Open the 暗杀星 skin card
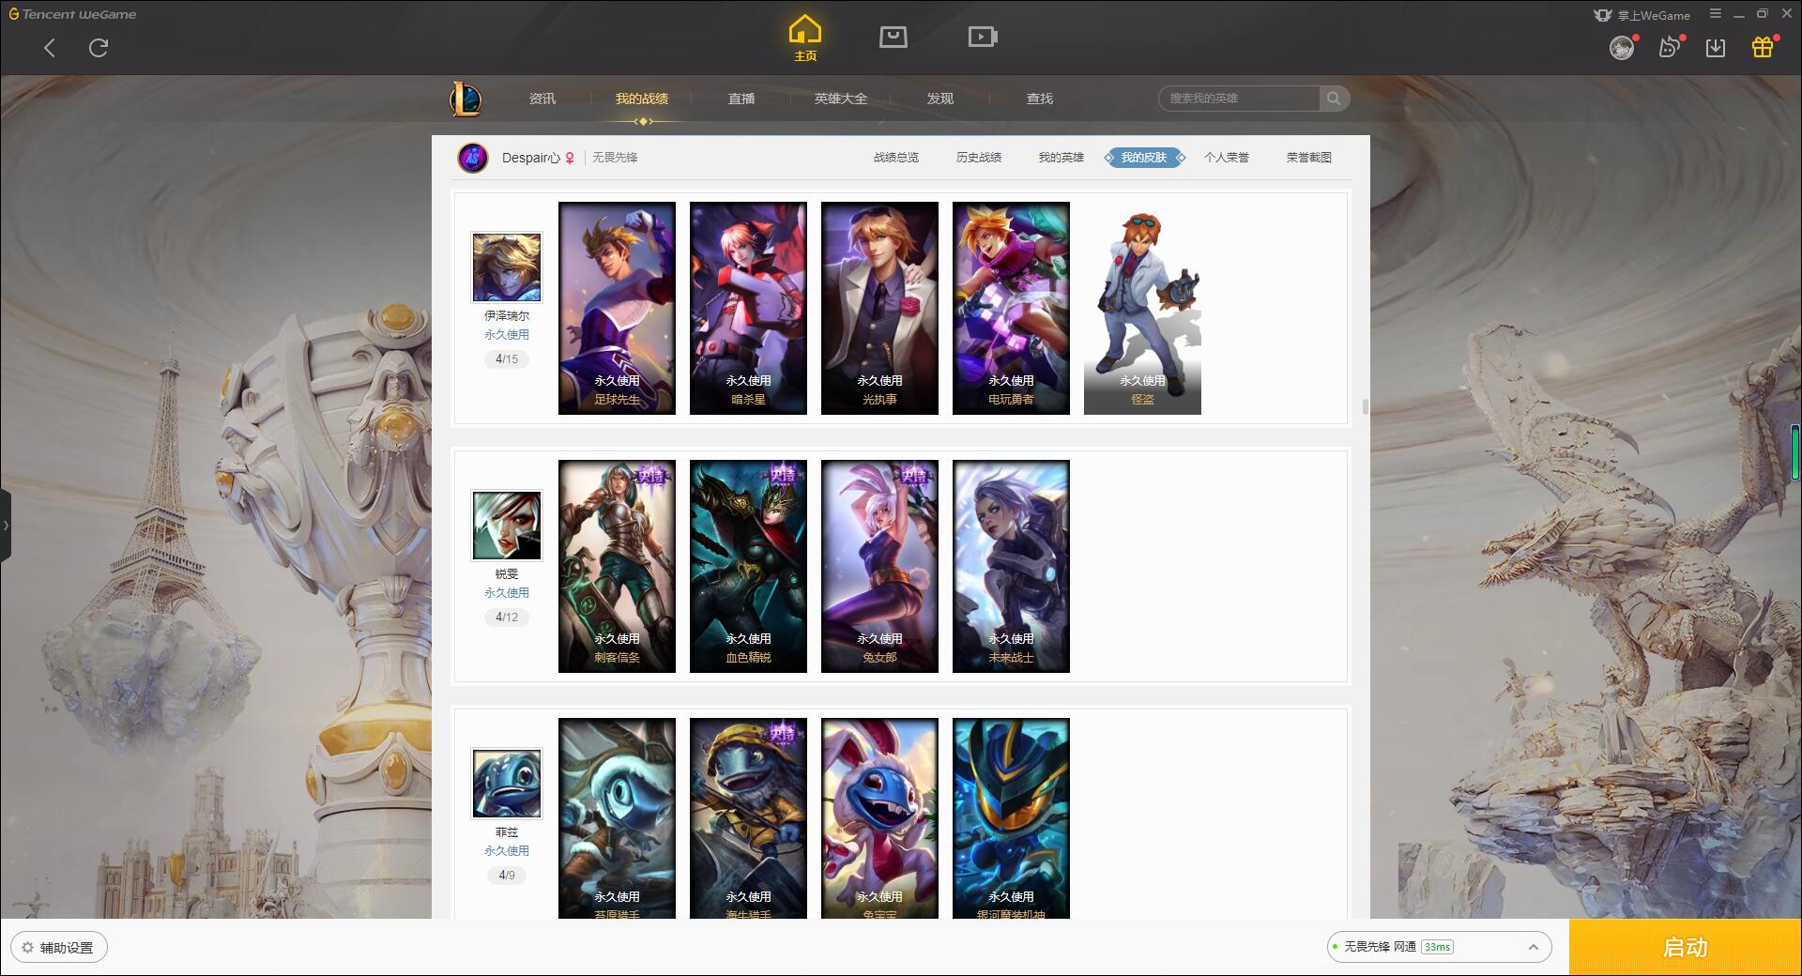1802x976 pixels. click(x=748, y=308)
